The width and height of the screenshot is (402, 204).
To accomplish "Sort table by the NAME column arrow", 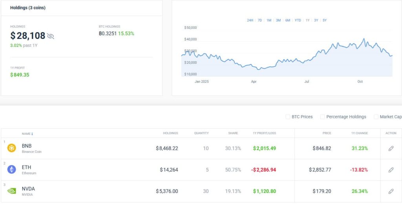I will 32,134.
